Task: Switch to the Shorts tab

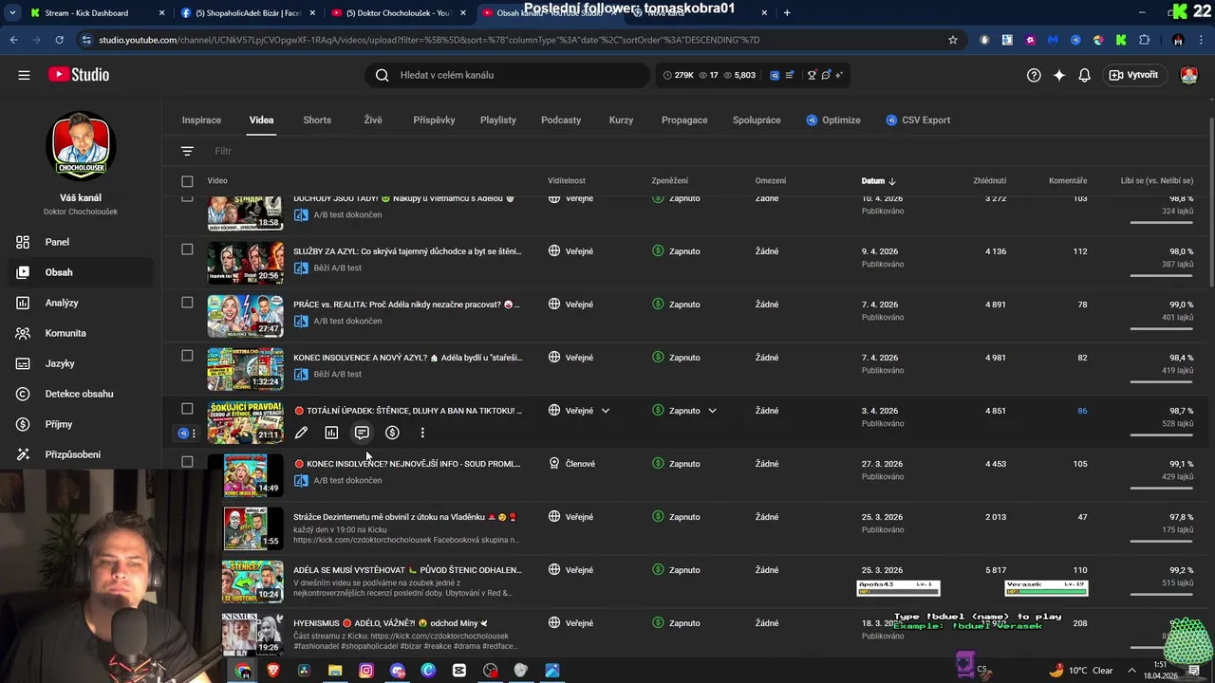Action: pyautogui.click(x=317, y=120)
